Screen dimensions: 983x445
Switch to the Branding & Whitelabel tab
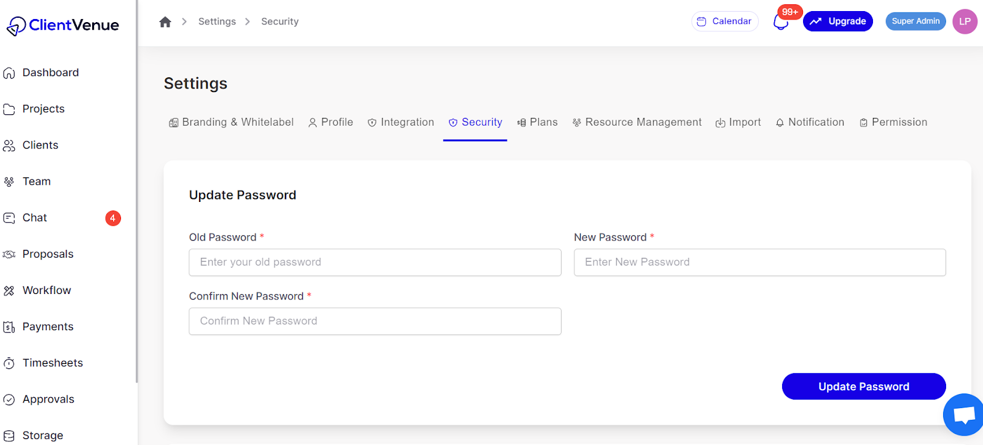(x=232, y=122)
